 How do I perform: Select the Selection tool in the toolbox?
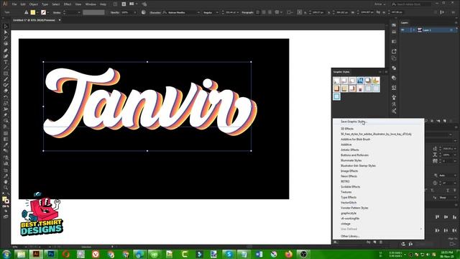pyautogui.click(x=6, y=27)
